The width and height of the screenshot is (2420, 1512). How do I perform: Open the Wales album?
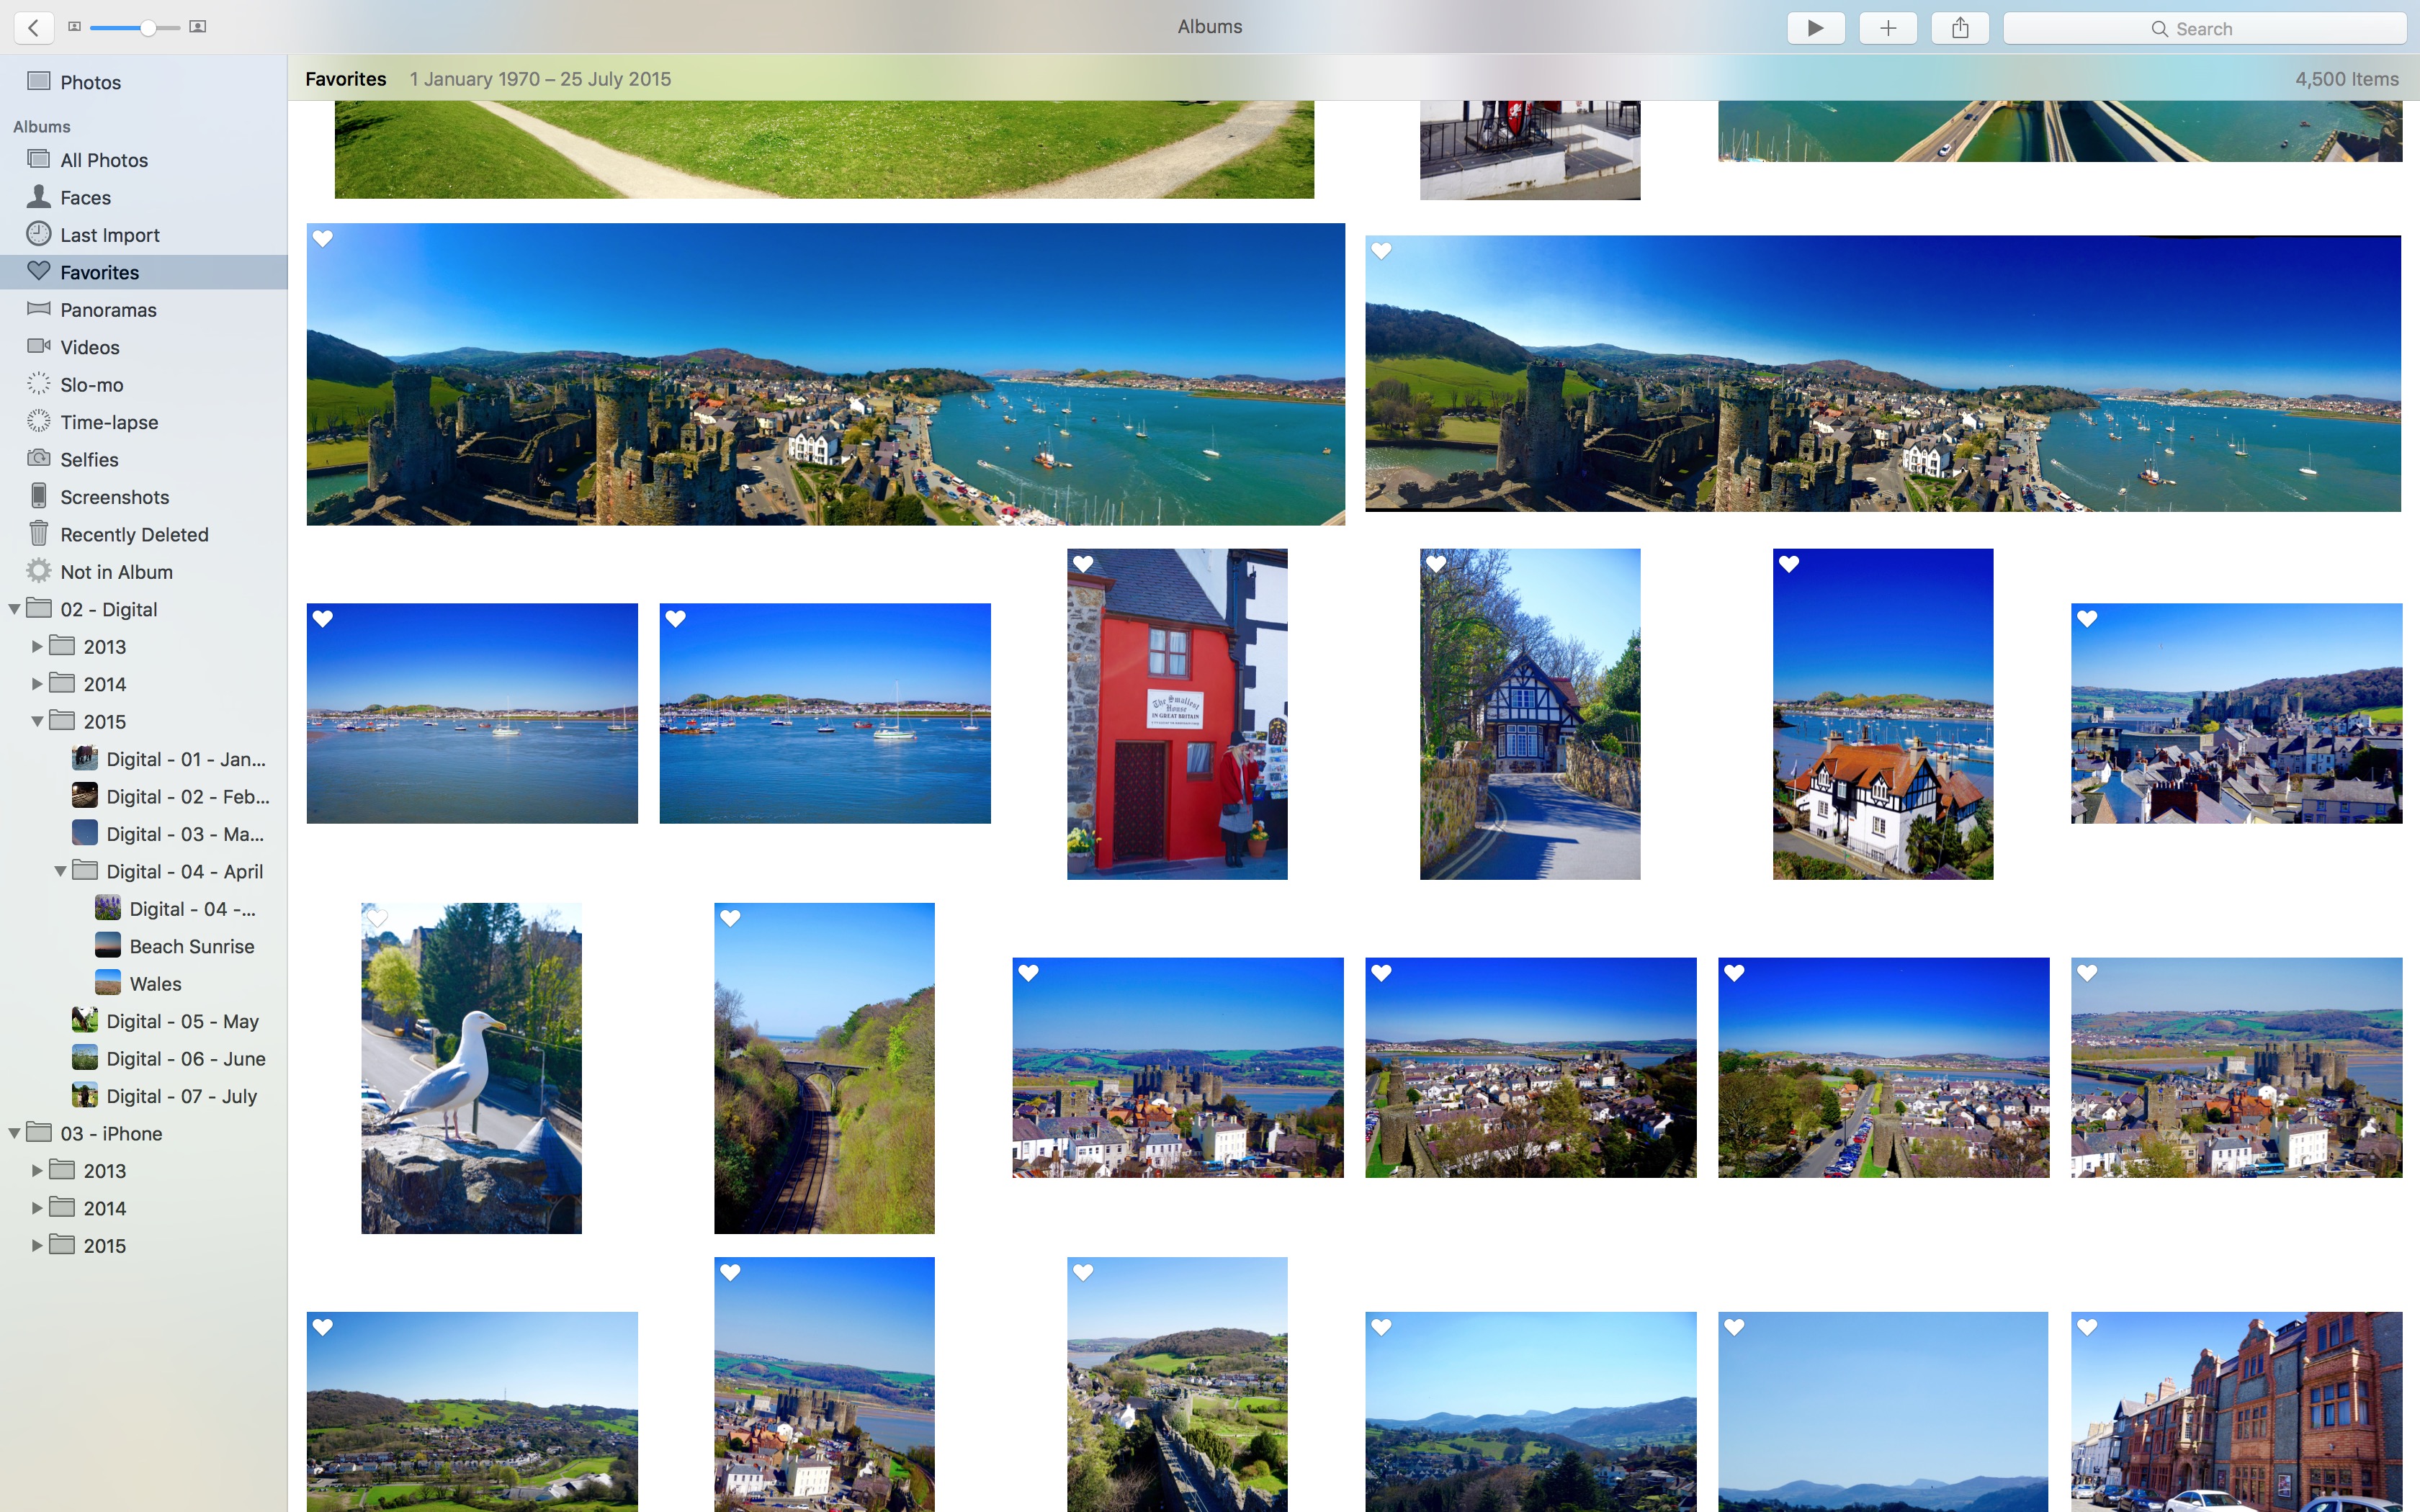pyautogui.click(x=155, y=984)
